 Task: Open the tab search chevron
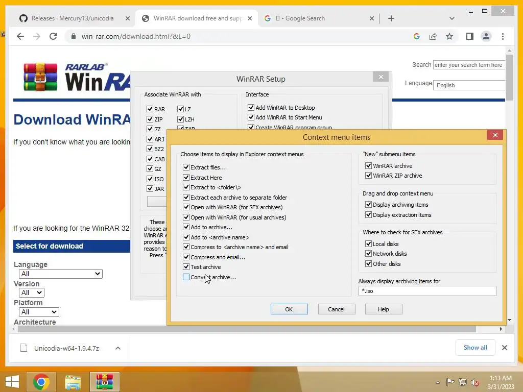pos(452,18)
